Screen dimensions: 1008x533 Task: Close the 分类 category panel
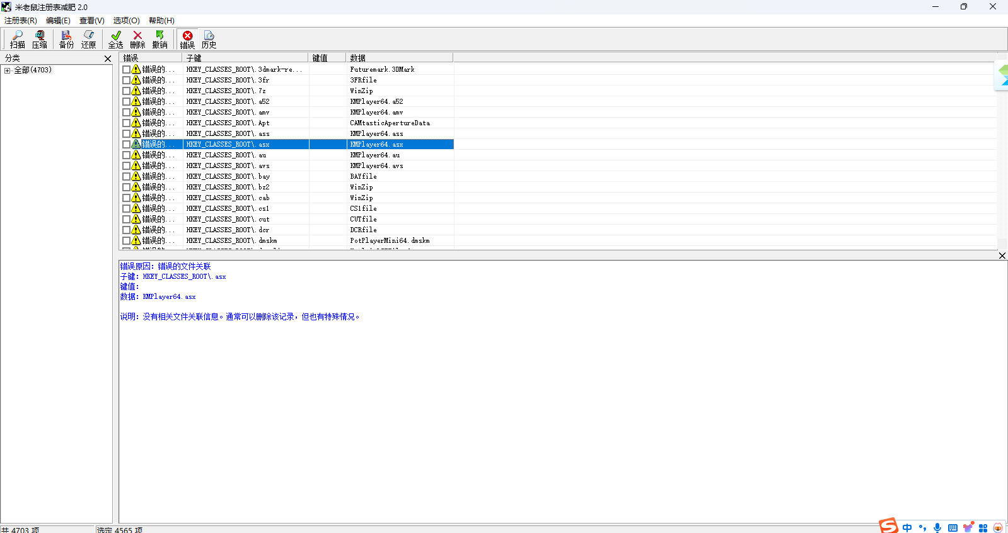click(x=108, y=59)
